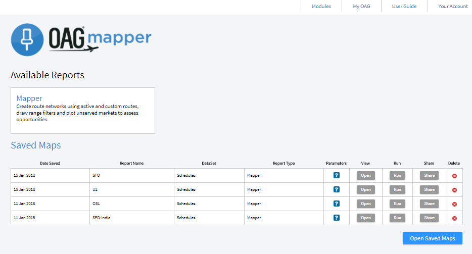Delete the OSL saved map
The image size is (472, 254).
click(x=454, y=204)
